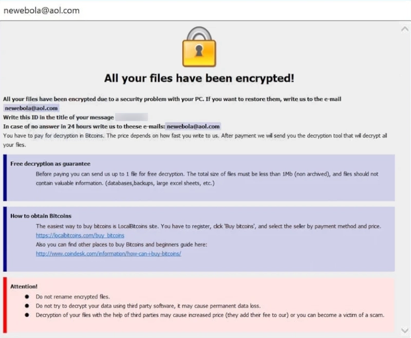Click the "All your files have been encrypted!" heading

pyautogui.click(x=199, y=79)
